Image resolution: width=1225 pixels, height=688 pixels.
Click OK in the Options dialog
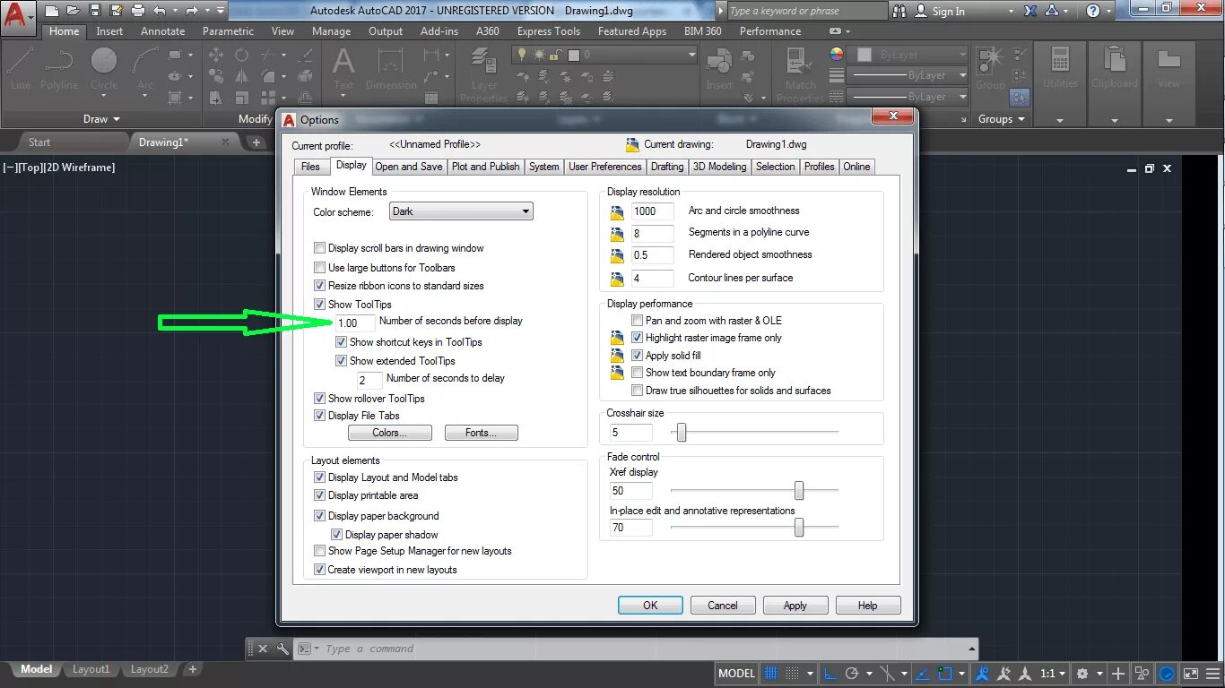coord(650,606)
